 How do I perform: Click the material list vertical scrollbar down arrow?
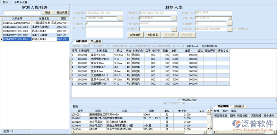pyautogui.click(x=208, y=128)
